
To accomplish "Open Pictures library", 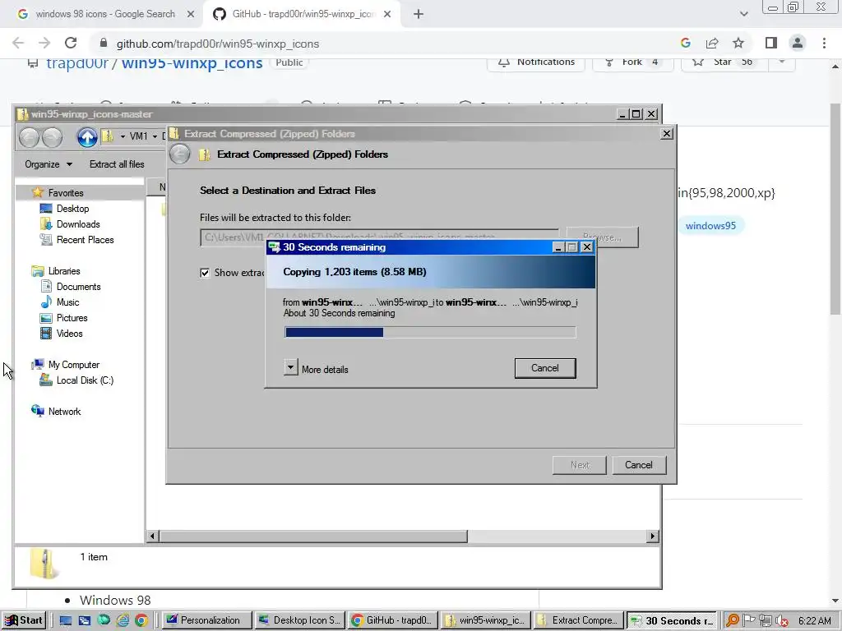I will pyautogui.click(x=72, y=318).
